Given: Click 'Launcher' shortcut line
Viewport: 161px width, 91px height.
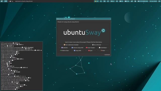Looking at the screenshot, I should (5, 65).
